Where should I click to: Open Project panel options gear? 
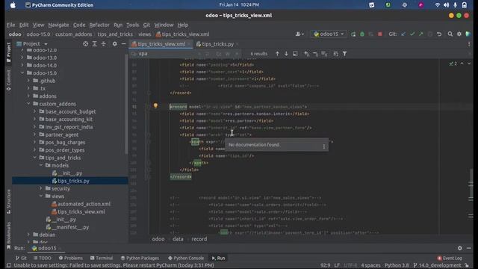(x=114, y=44)
